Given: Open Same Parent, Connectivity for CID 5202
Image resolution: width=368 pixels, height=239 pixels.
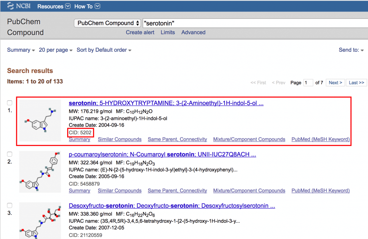Looking at the screenshot, I should (x=178, y=139).
